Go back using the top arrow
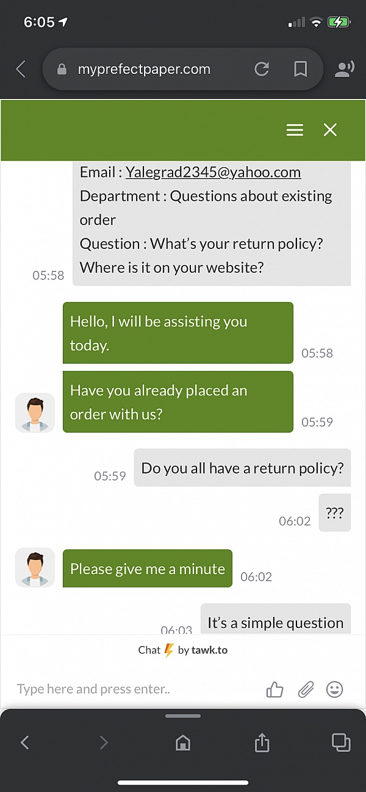 (21, 69)
